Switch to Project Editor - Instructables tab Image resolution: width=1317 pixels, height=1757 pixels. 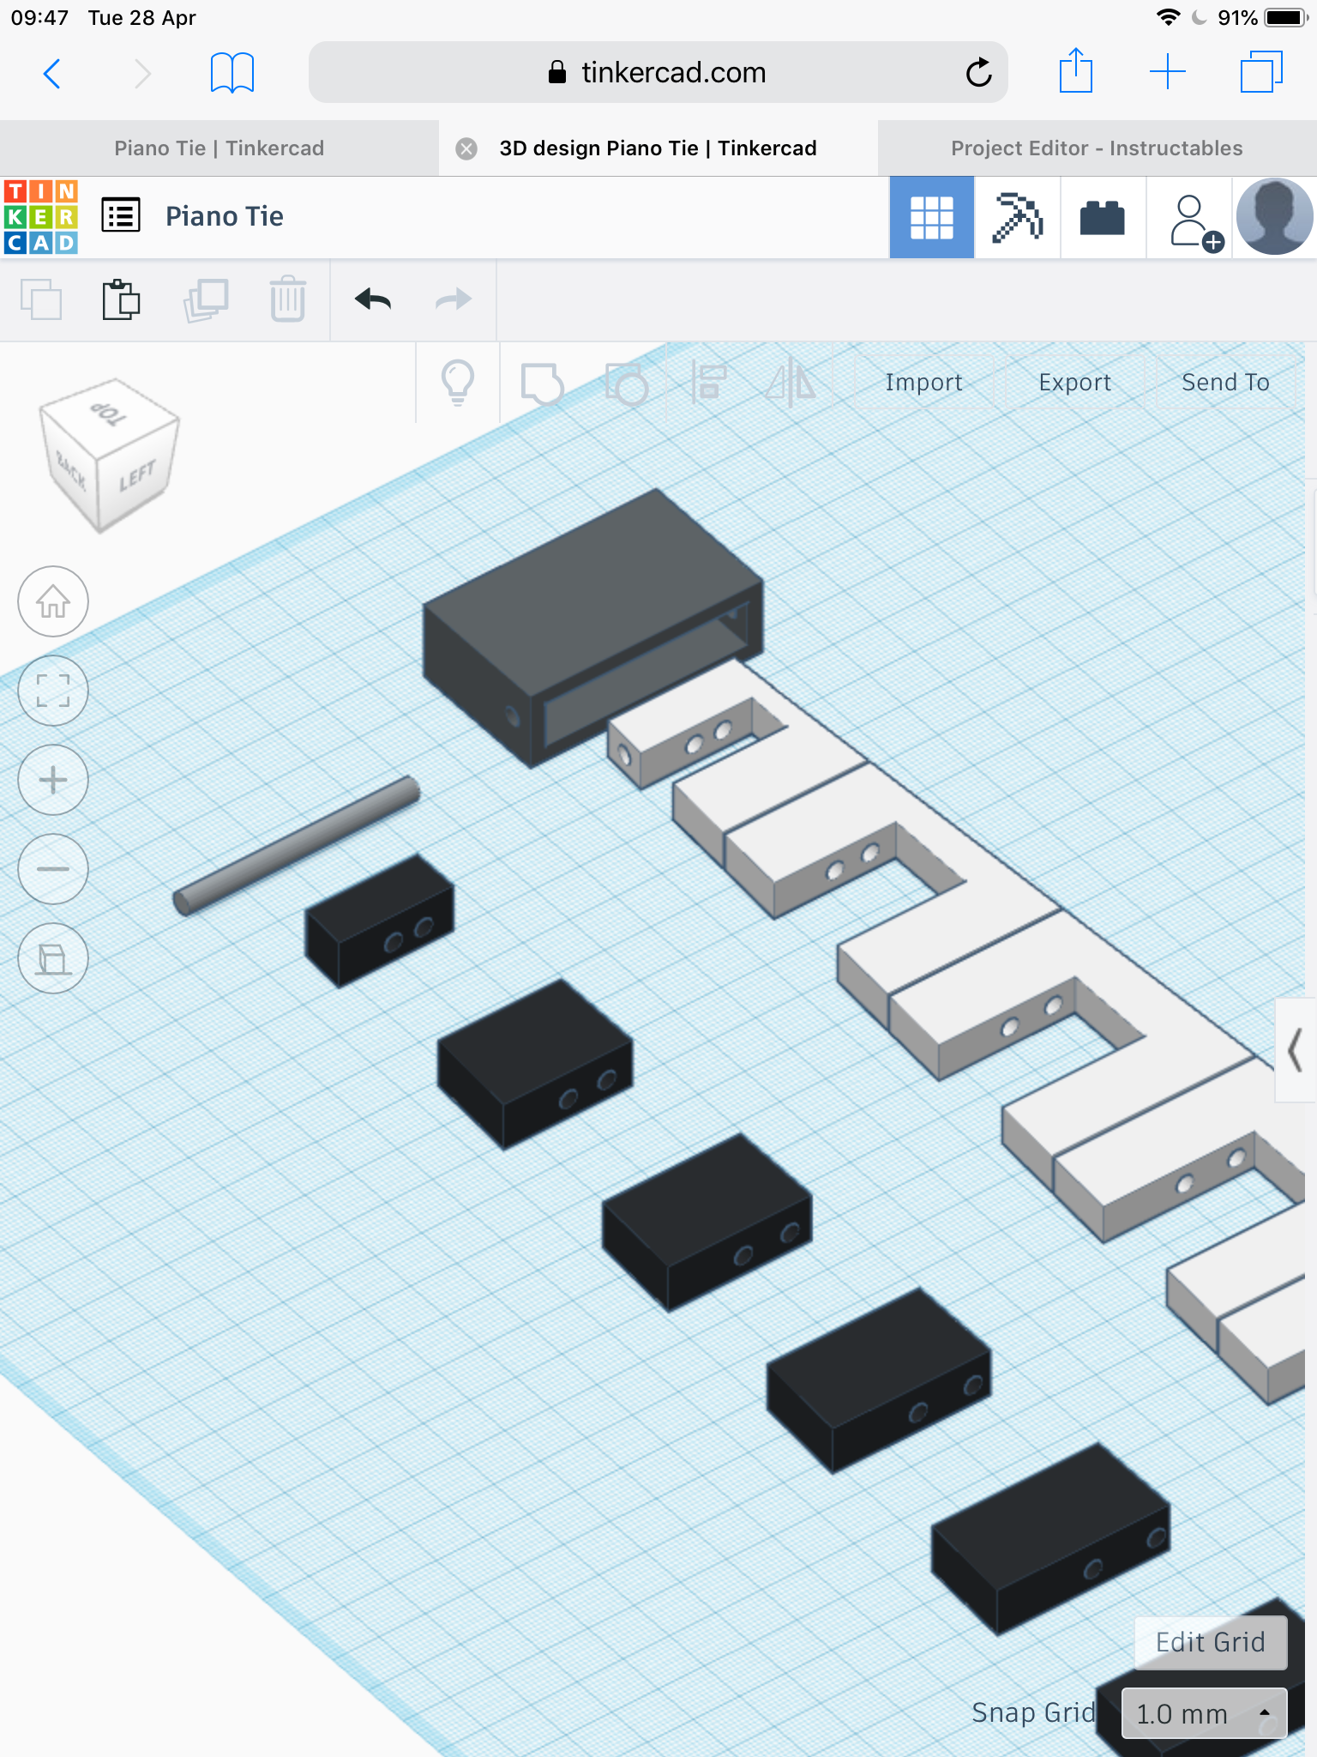(1097, 148)
